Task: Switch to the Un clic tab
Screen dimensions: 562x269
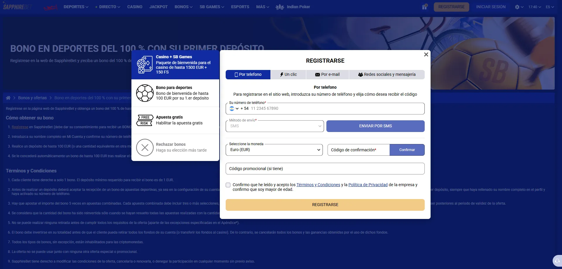Action: point(288,75)
